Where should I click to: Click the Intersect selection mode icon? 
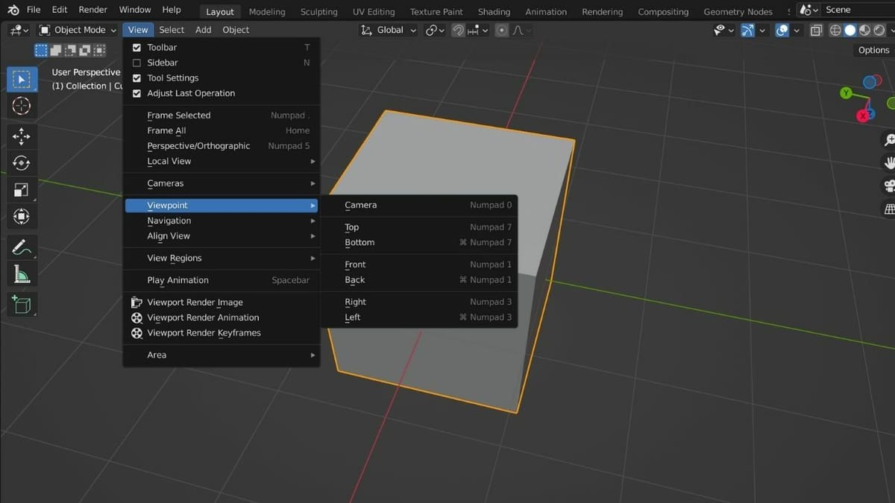(98, 51)
